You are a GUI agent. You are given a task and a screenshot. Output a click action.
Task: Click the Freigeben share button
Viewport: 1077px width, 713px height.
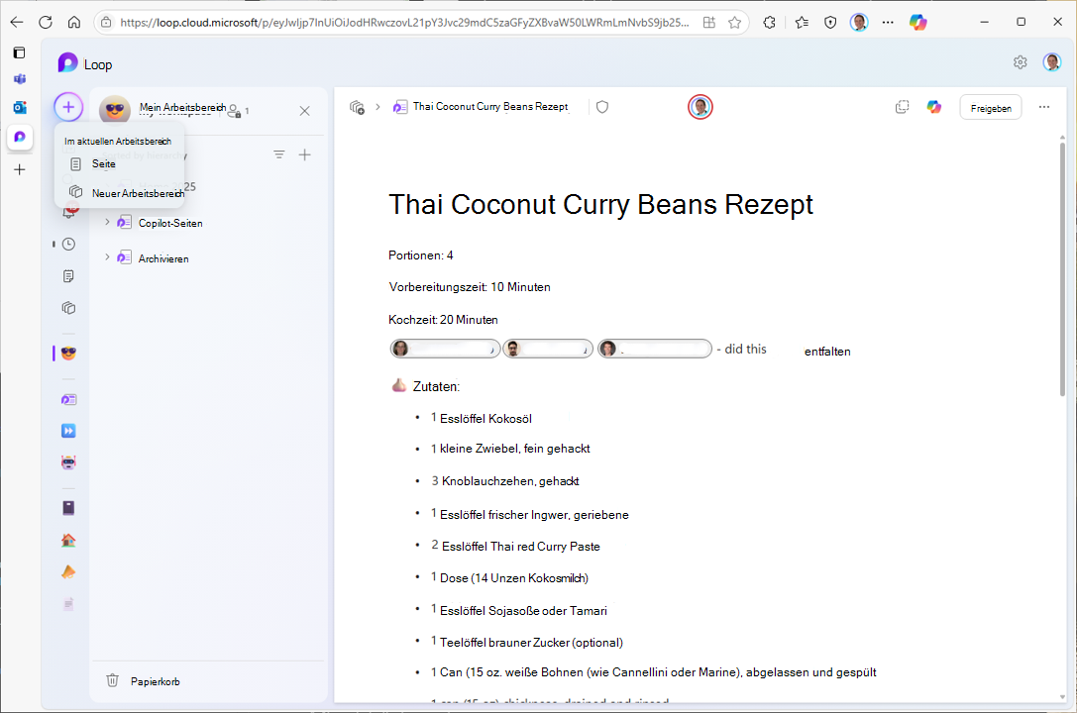pos(991,108)
